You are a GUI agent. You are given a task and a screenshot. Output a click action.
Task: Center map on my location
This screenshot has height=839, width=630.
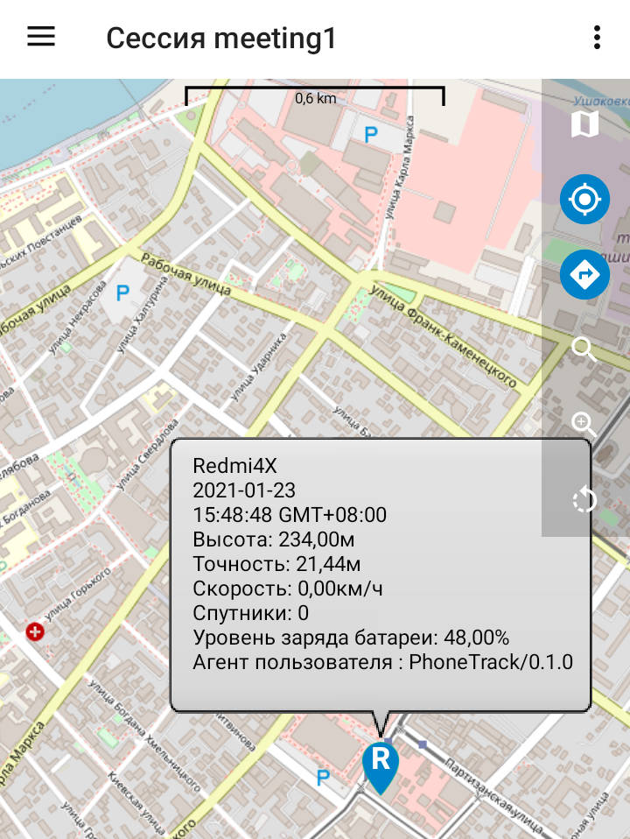coord(584,199)
